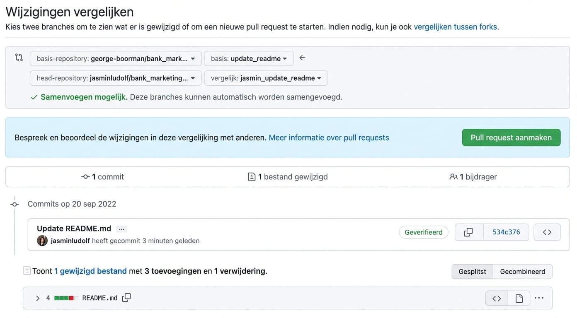Viewport: 577px width, 318px height.
Task: Click the green diff stat blocks
Action: click(x=63, y=297)
